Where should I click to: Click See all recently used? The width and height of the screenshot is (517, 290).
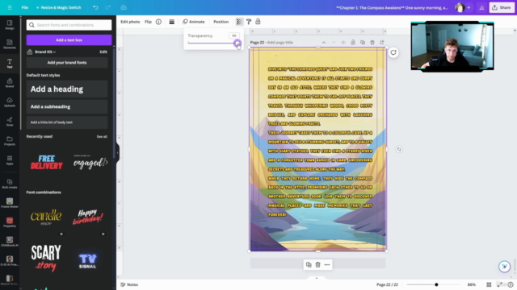[102, 136]
